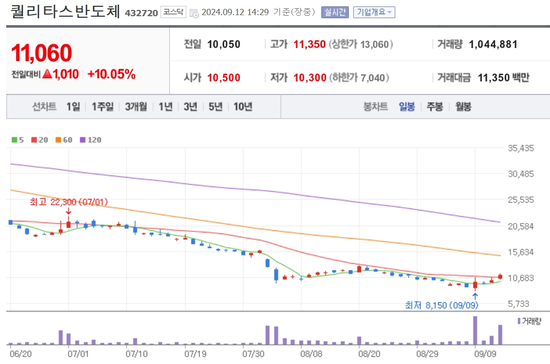Select the 1일 line chart tab
The height and width of the screenshot is (364, 550).
[x=73, y=106]
